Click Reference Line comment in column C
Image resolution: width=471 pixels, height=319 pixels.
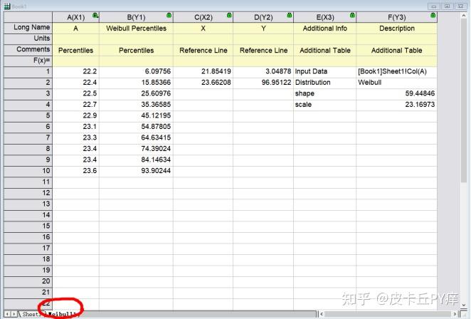coord(203,51)
